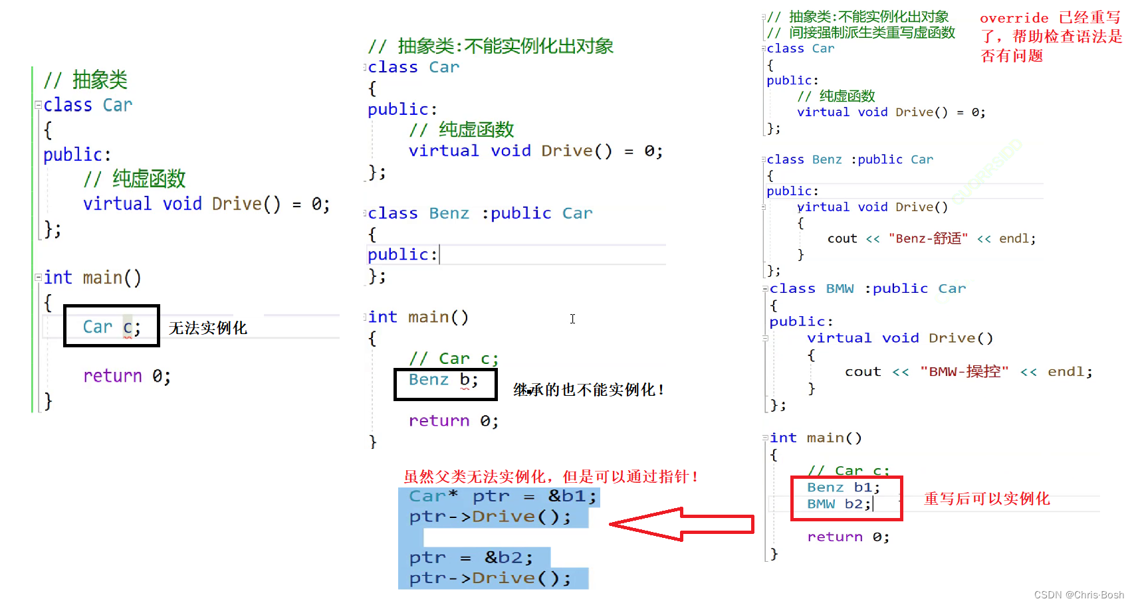Click the 'ptr = &b2;' line
Screen dimensions: 1134x605
pos(471,558)
